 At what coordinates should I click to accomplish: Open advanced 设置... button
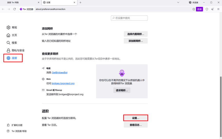pyautogui.click(x=136, y=118)
